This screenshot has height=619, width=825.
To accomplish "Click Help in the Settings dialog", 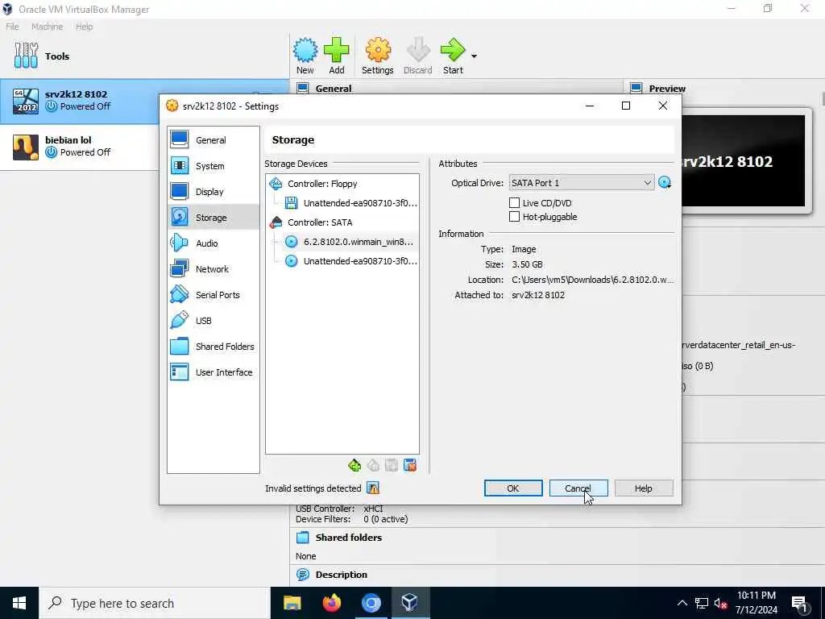I will coord(644,488).
